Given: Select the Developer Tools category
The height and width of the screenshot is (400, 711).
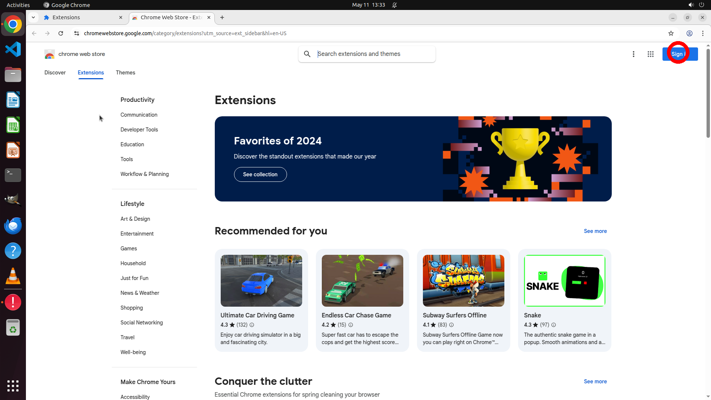Looking at the screenshot, I should coord(139,130).
